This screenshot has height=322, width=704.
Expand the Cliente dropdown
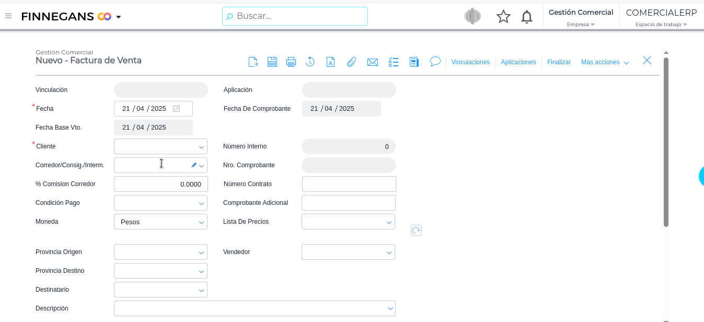201,147
